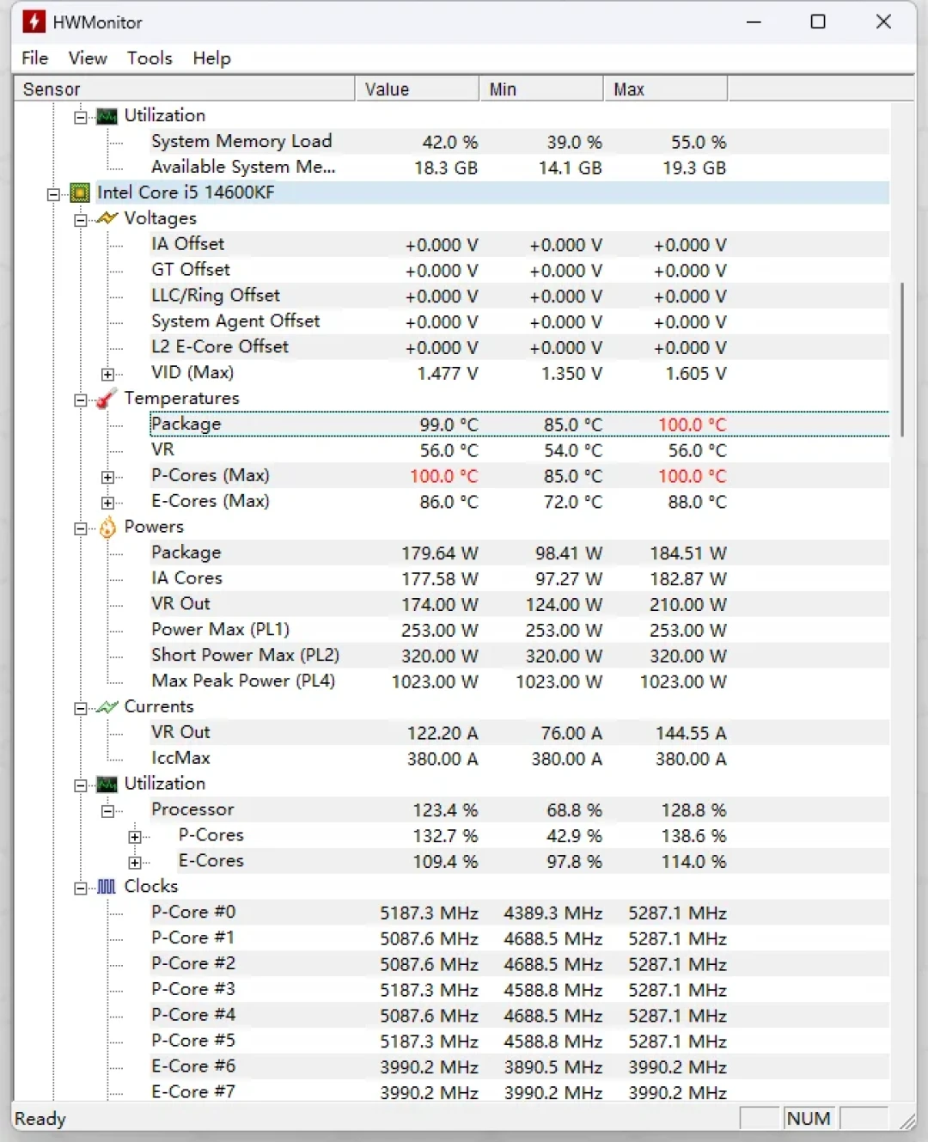
Task: Select the Available System Me... row
Action: [x=520, y=168]
